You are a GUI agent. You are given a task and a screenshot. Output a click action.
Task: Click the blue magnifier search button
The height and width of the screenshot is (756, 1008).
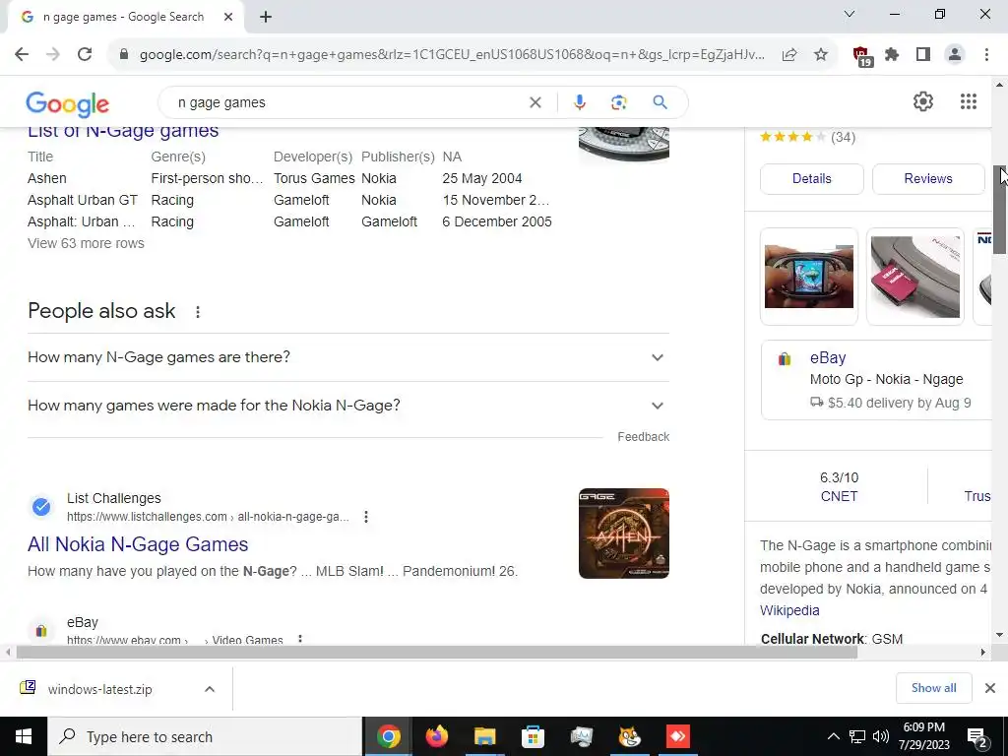[x=660, y=102]
